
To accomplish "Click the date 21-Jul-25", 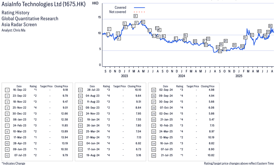I will pos(167,155).
